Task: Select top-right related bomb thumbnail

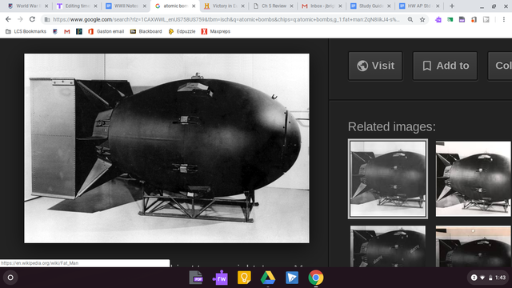Action: click(x=474, y=178)
